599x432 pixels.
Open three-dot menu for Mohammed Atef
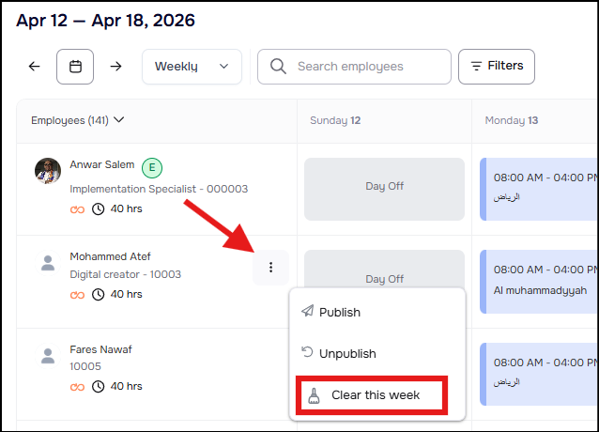[270, 268]
